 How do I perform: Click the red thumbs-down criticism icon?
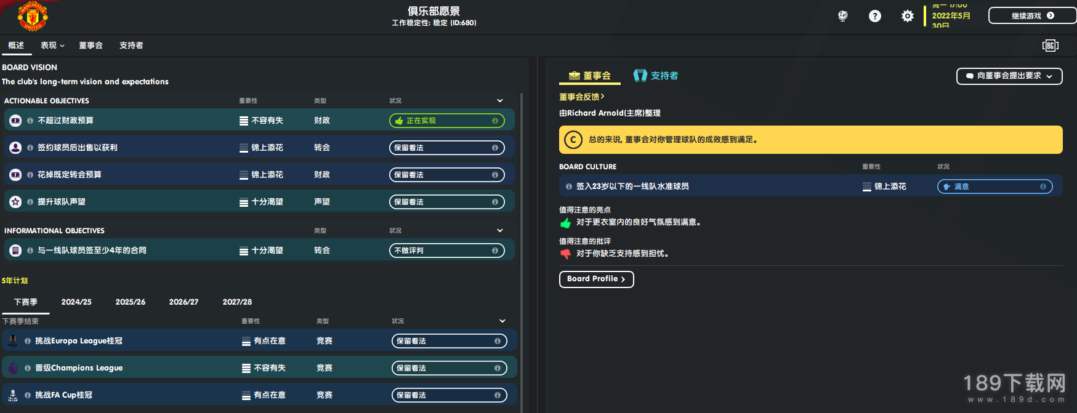[565, 254]
